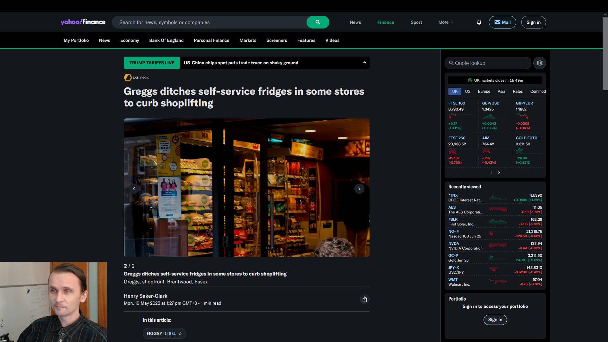Viewport: 608px width, 342px height.
Task: Click the Yahoo Finance logo
Action: (x=83, y=22)
